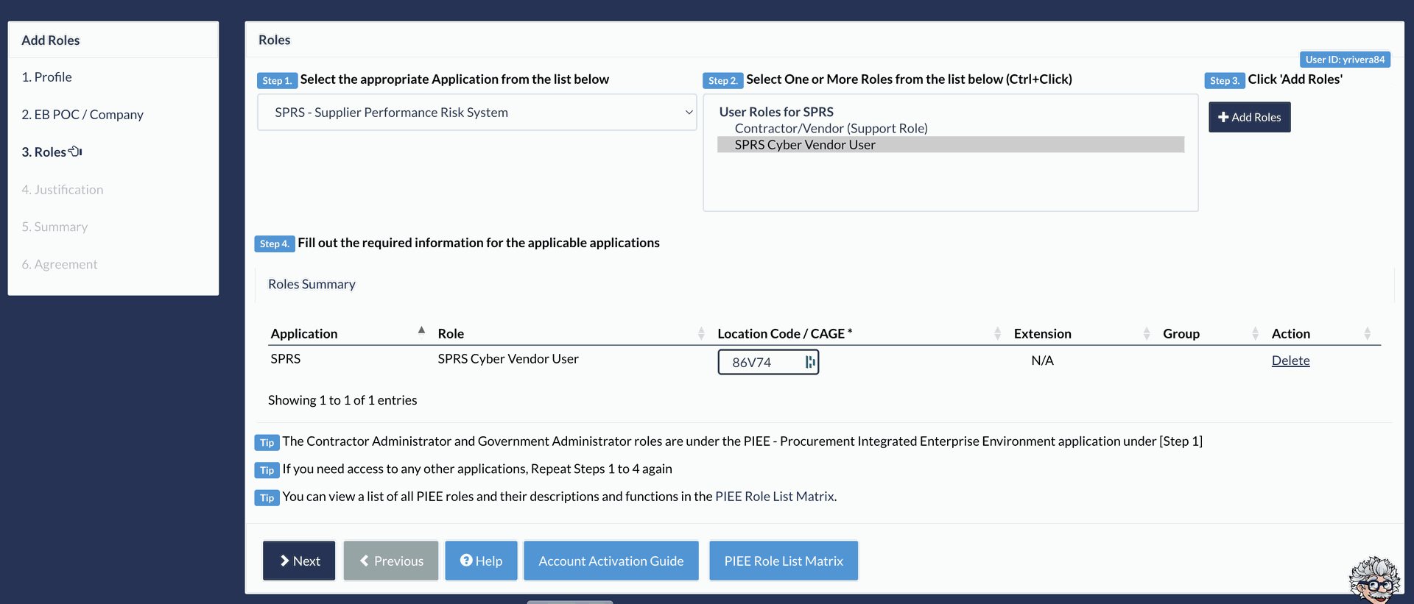
Task: Sort by Action column arrows
Action: click(x=1367, y=333)
